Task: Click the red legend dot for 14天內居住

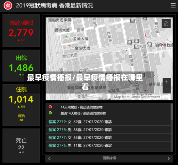Action: [50, 107]
